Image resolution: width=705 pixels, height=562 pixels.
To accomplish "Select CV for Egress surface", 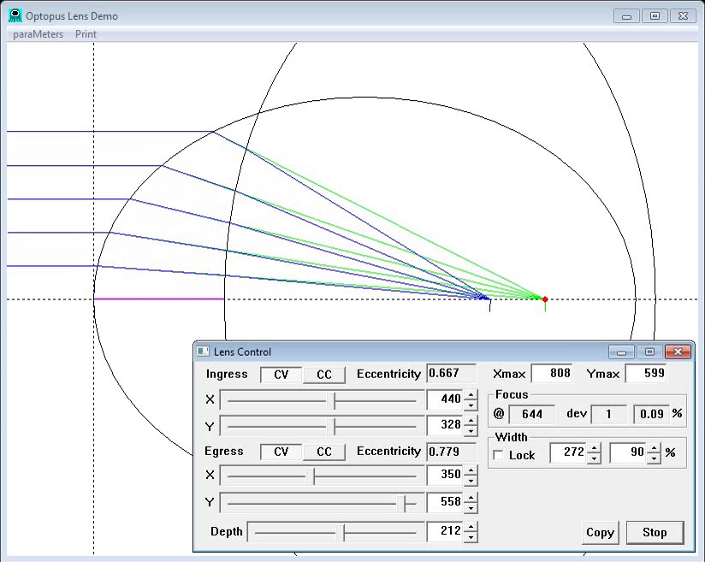I will [281, 452].
